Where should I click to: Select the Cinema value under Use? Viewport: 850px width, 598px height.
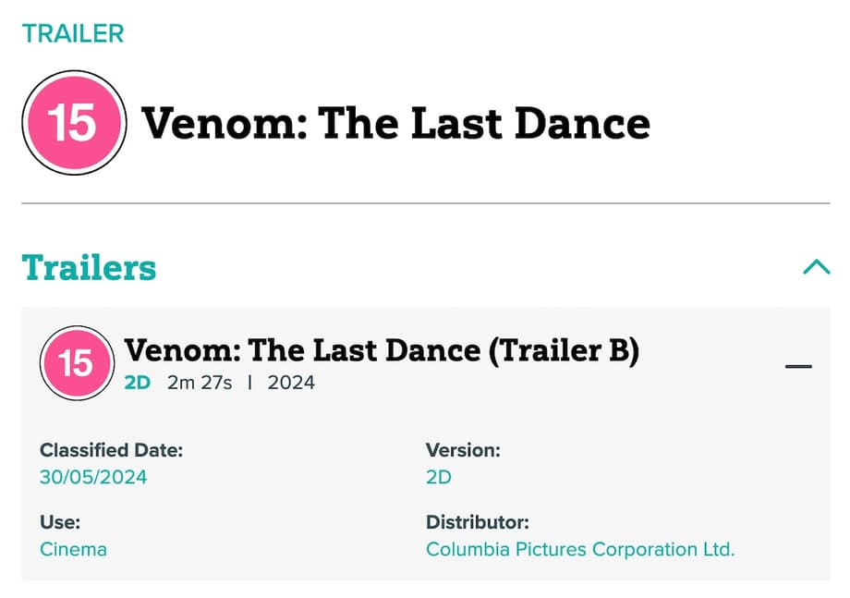pyautogui.click(x=73, y=549)
